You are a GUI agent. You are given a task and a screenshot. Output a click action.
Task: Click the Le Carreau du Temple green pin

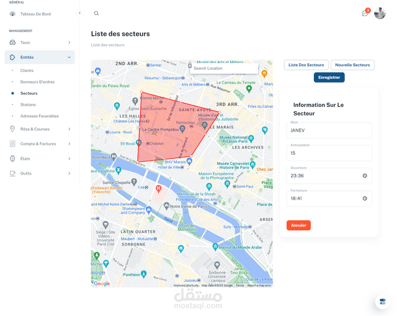coord(249,89)
